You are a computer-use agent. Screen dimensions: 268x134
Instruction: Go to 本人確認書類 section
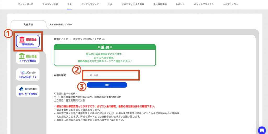pos(160,4)
